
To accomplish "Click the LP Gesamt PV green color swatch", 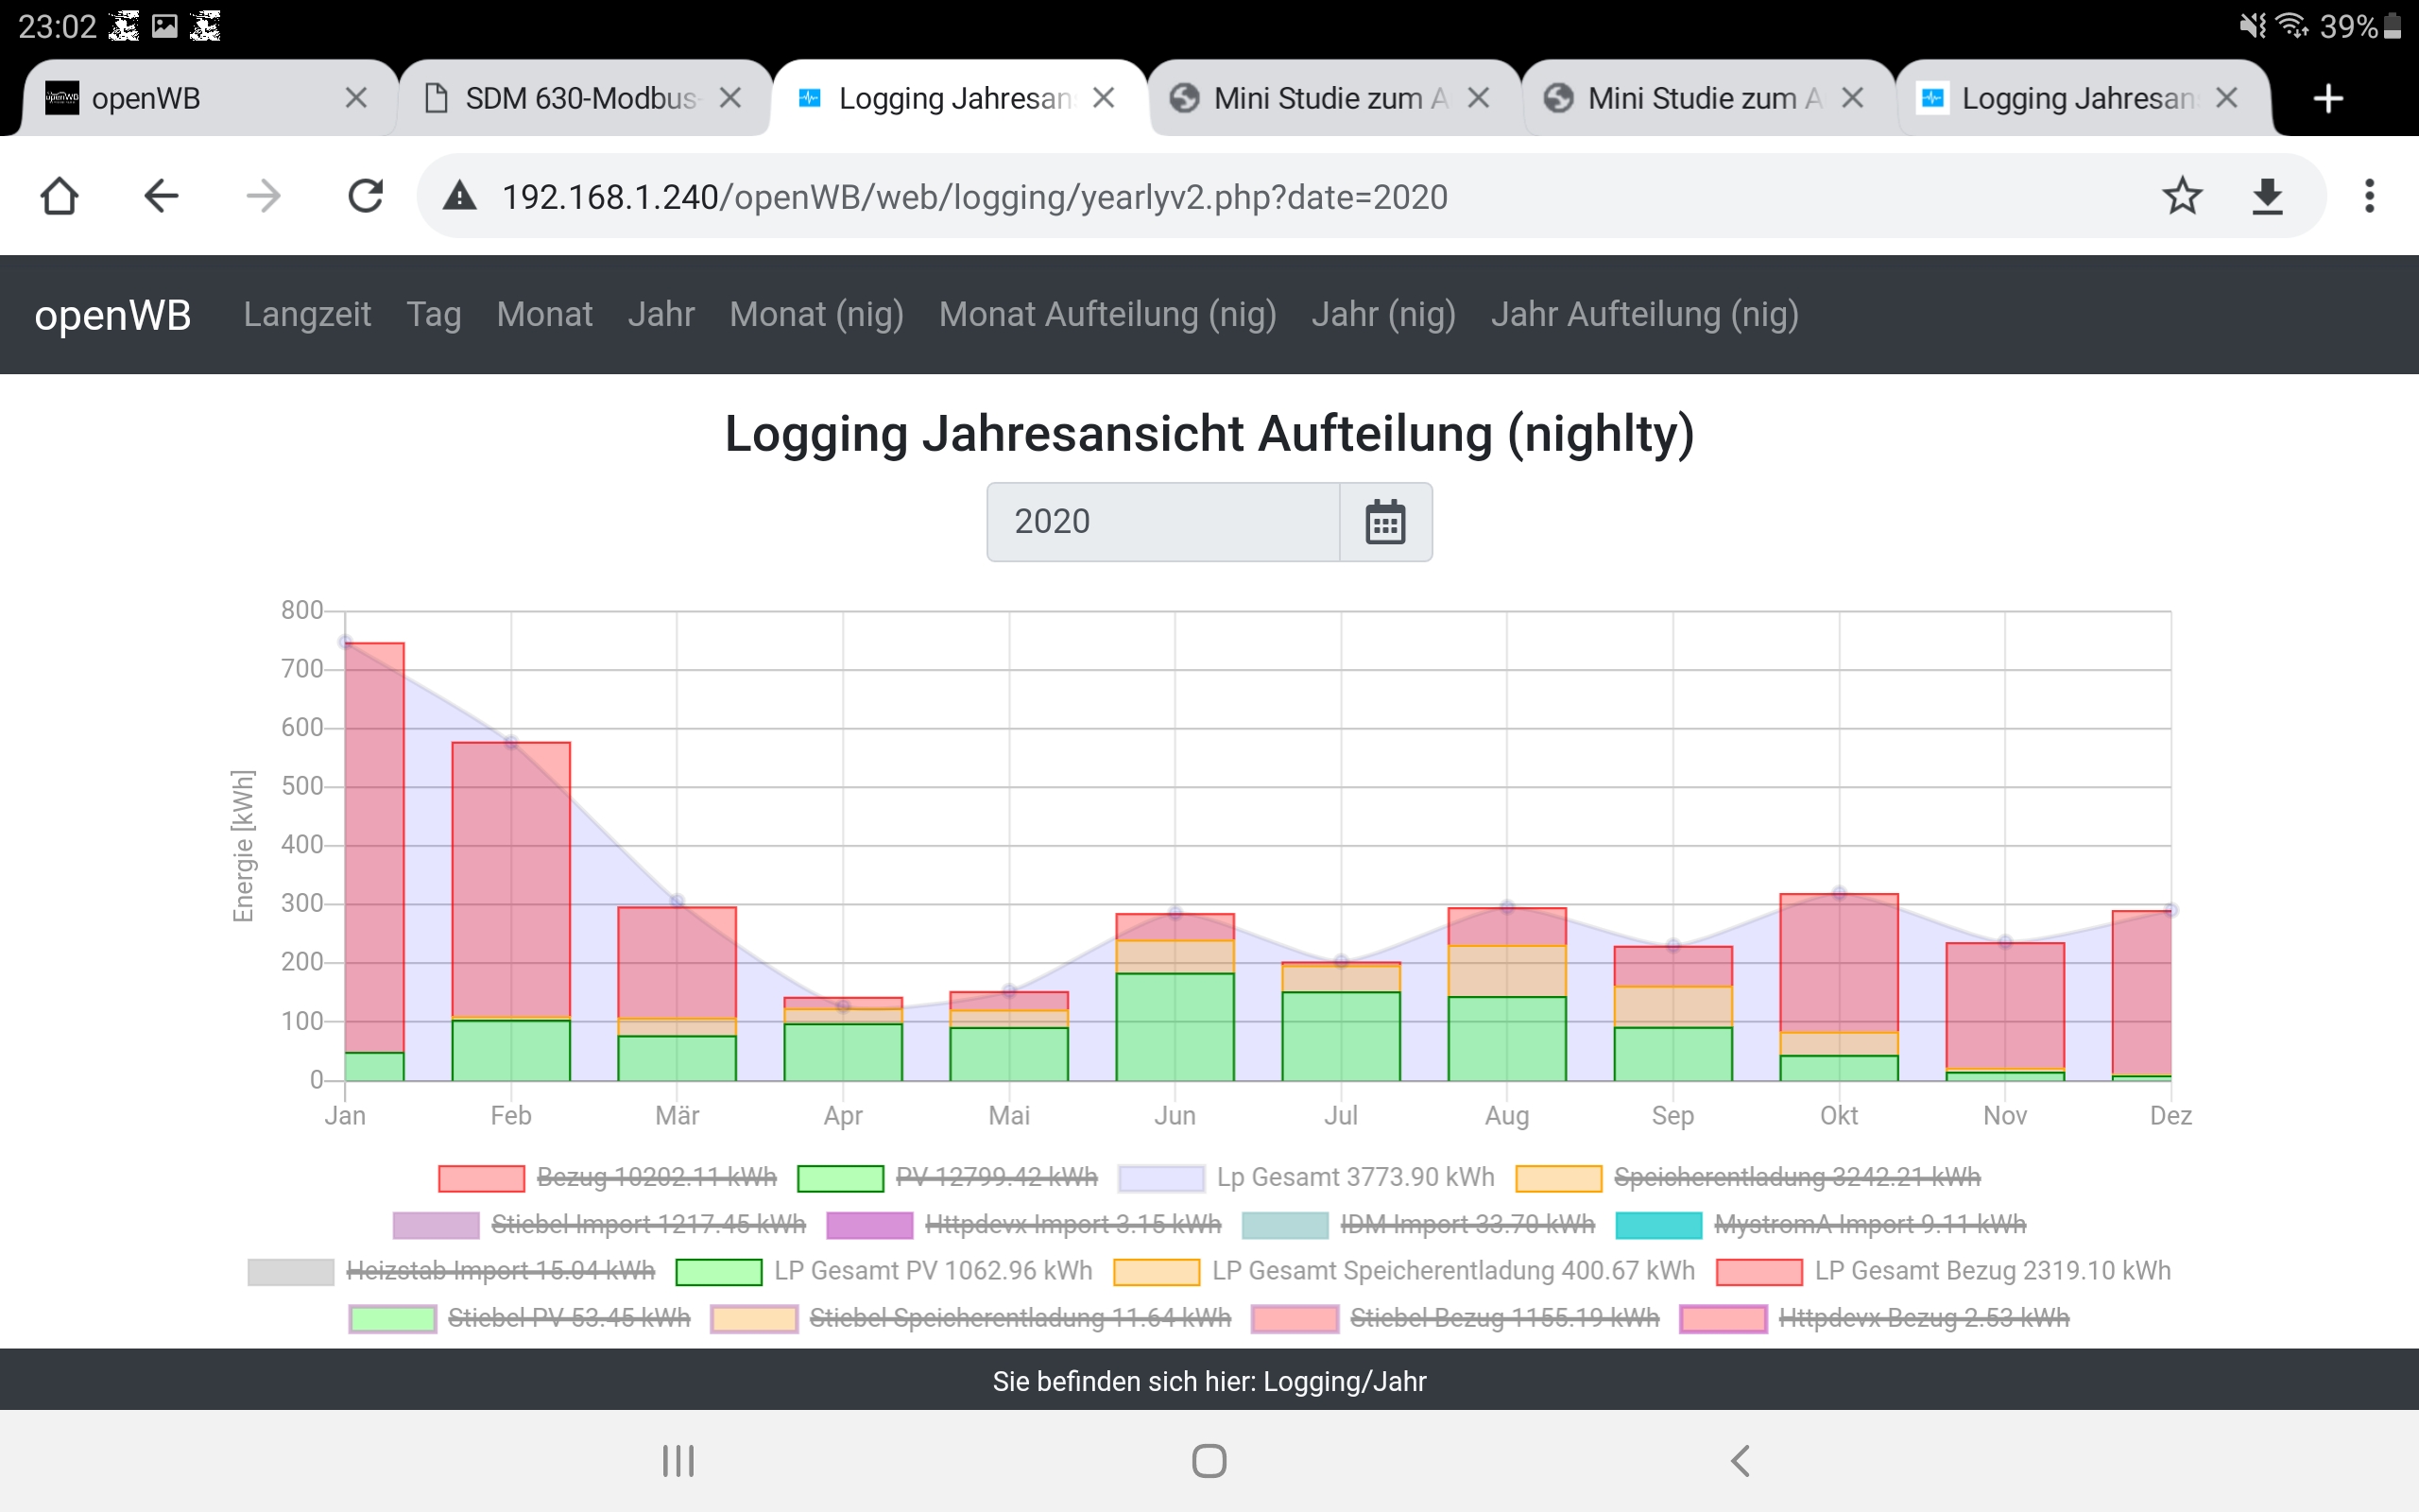I will 719,1271.
